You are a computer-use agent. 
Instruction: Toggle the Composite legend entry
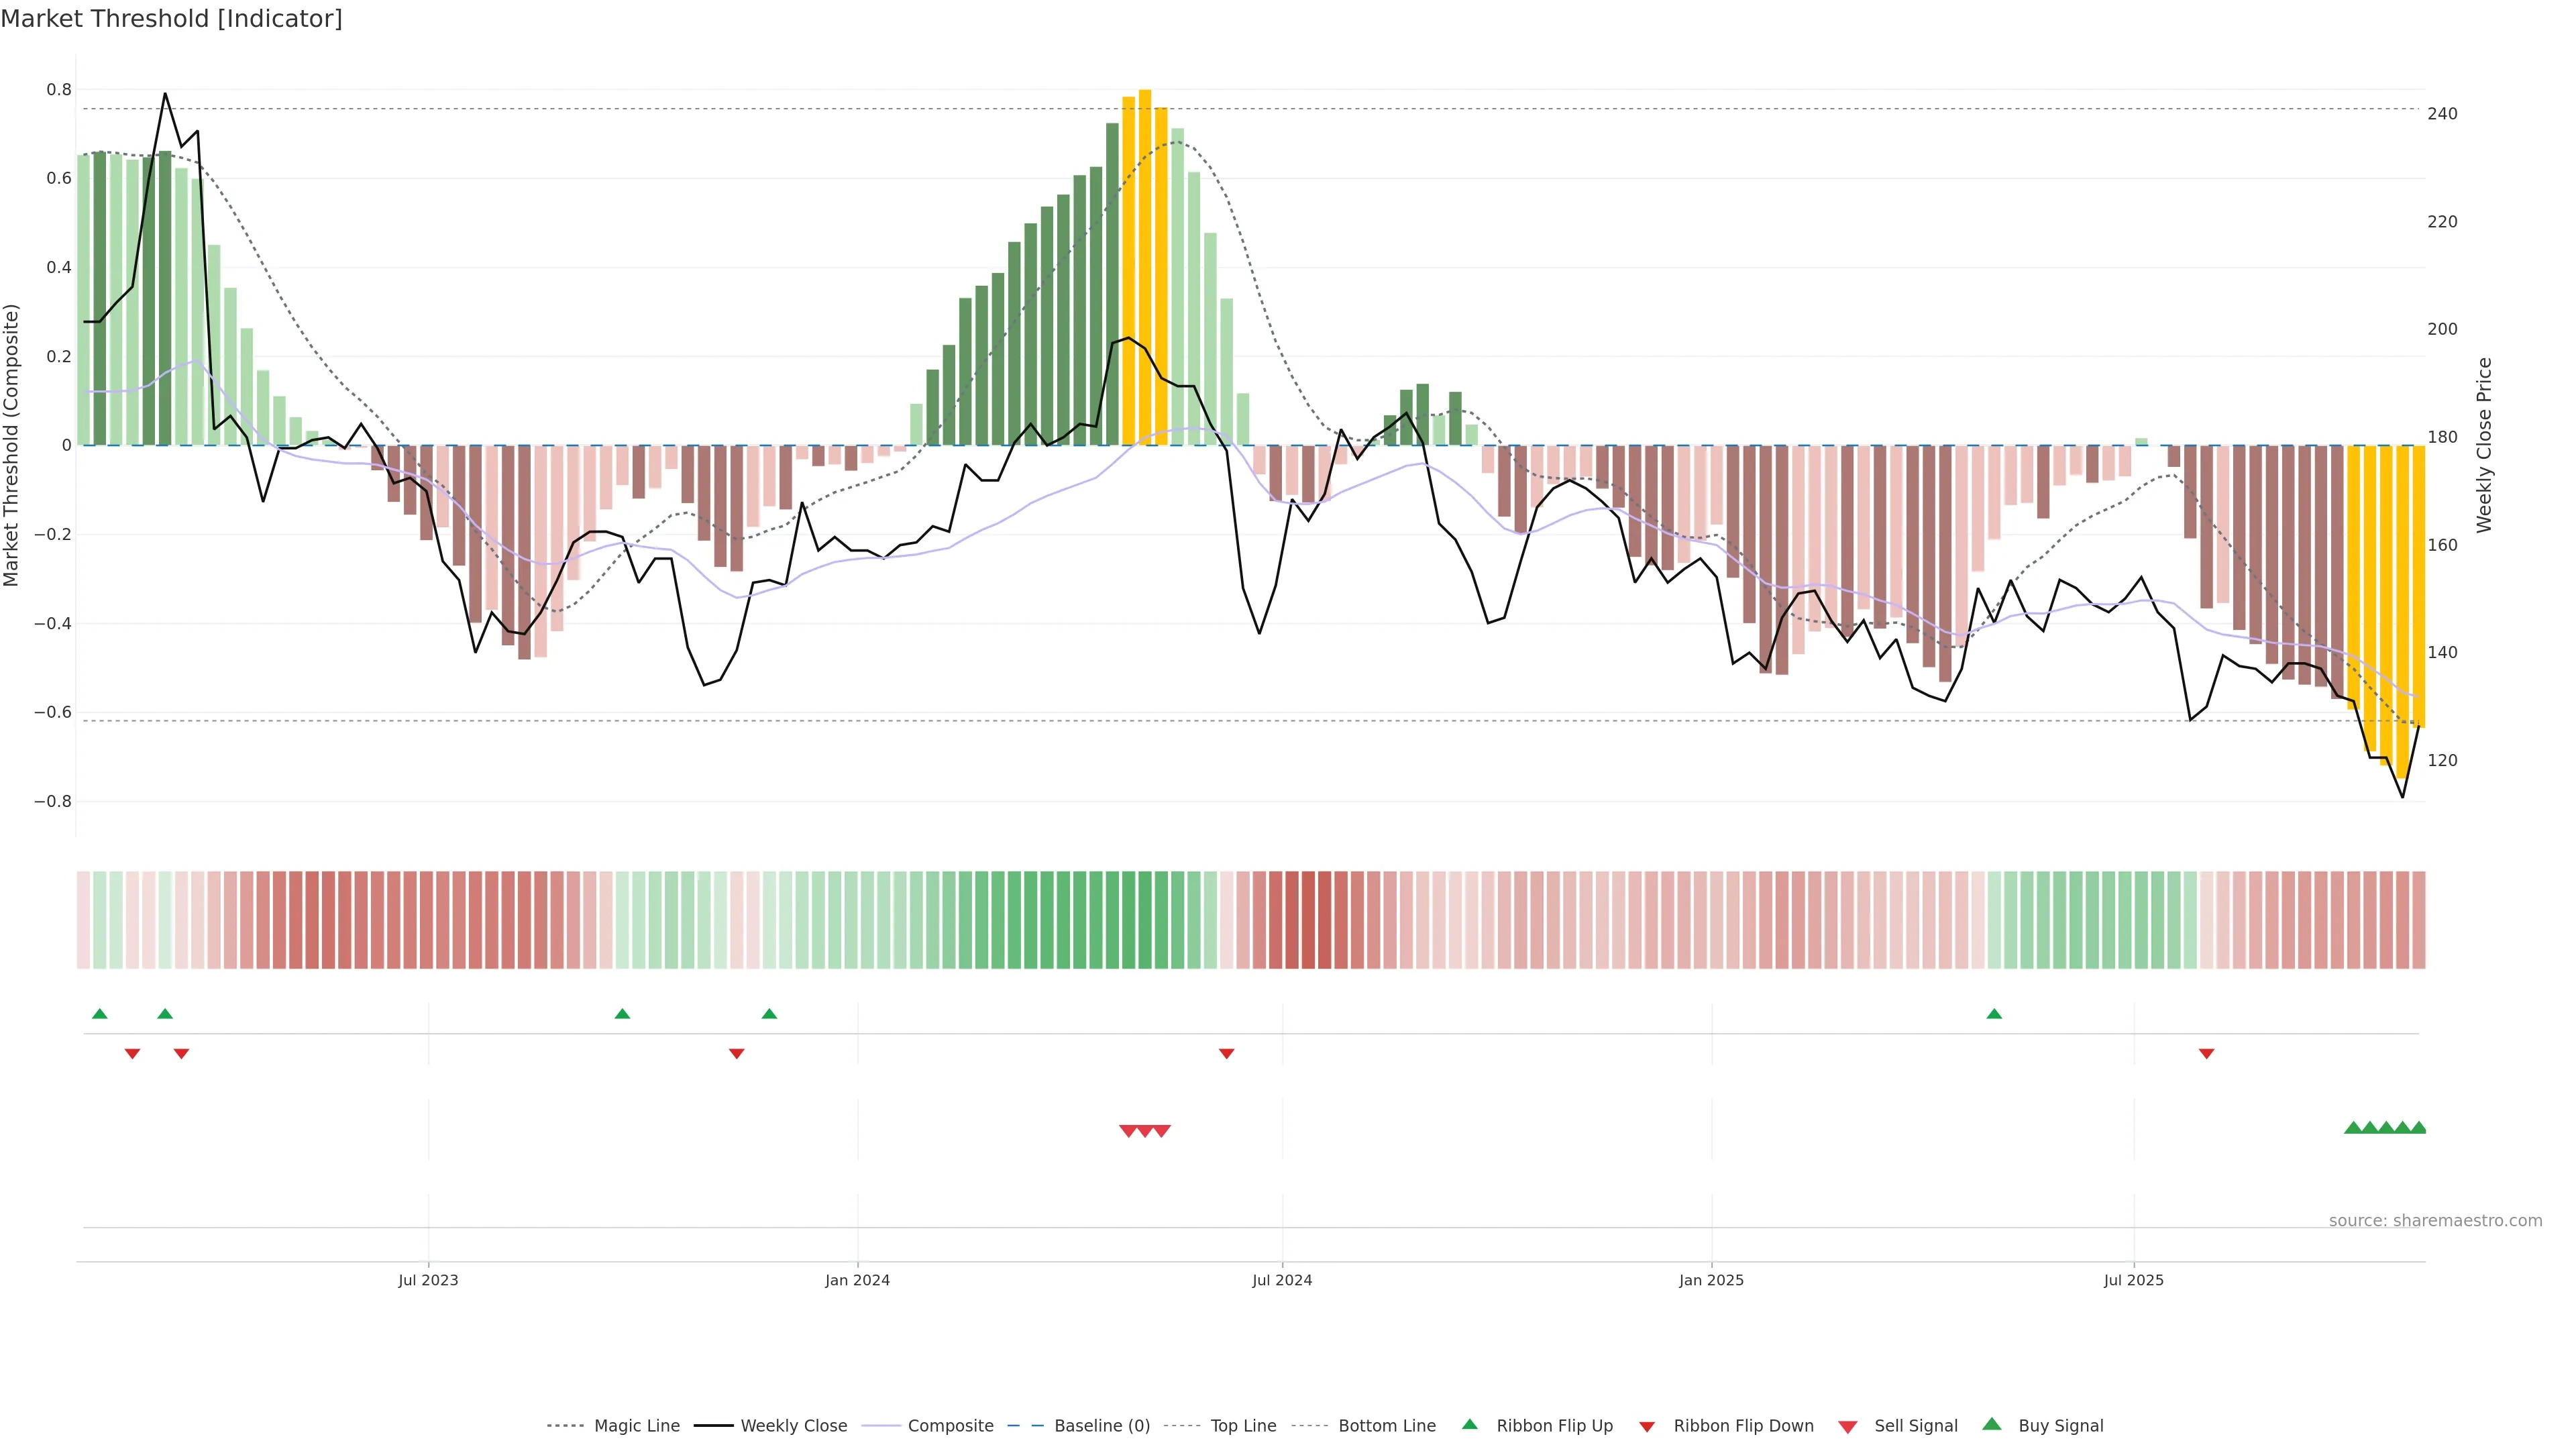pyautogui.click(x=950, y=1426)
